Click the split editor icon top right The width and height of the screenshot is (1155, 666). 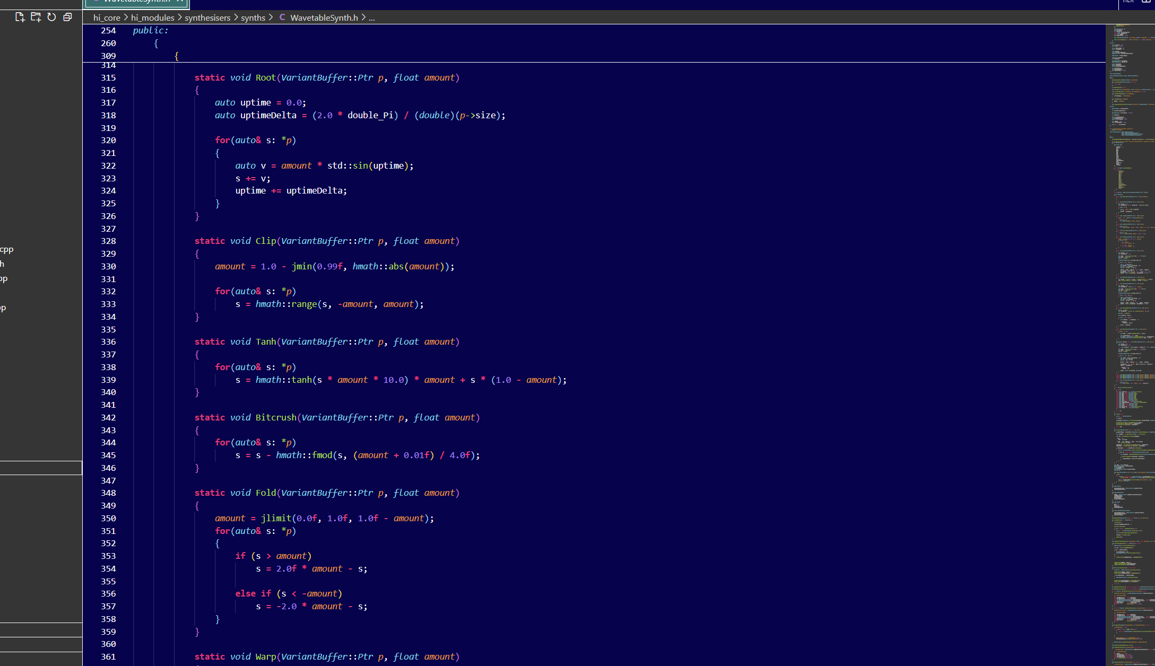pyautogui.click(x=1146, y=2)
